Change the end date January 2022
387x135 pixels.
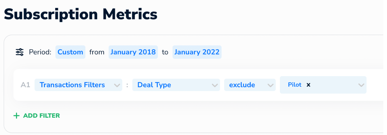click(197, 52)
